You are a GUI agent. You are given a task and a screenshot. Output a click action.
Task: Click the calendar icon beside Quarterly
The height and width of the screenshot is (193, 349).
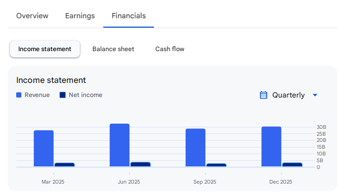click(x=263, y=95)
